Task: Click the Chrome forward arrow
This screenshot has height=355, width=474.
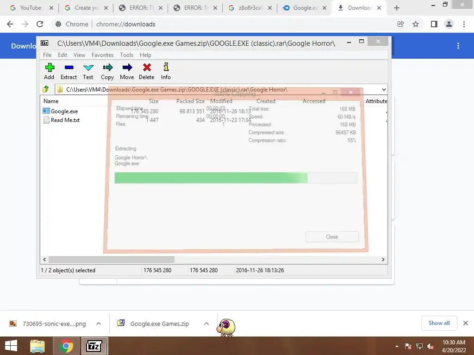Action: click(25, 24)
